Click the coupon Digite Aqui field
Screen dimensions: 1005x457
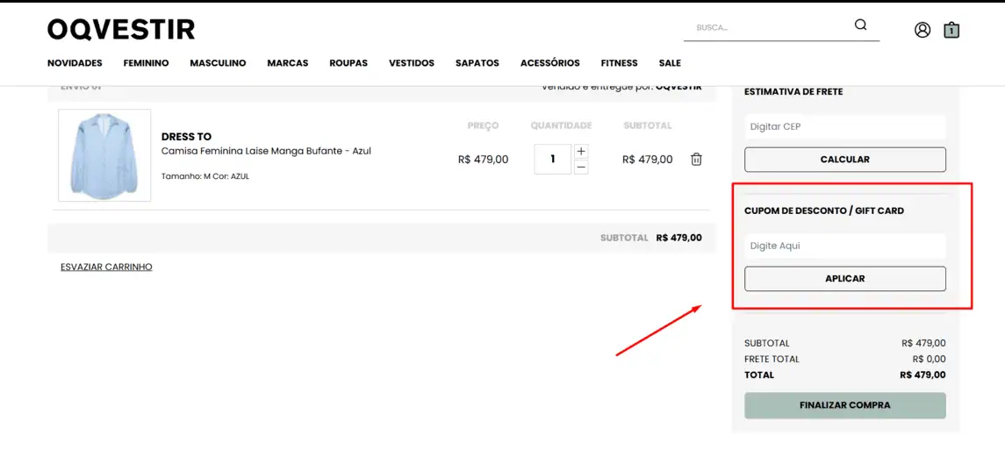844,246
